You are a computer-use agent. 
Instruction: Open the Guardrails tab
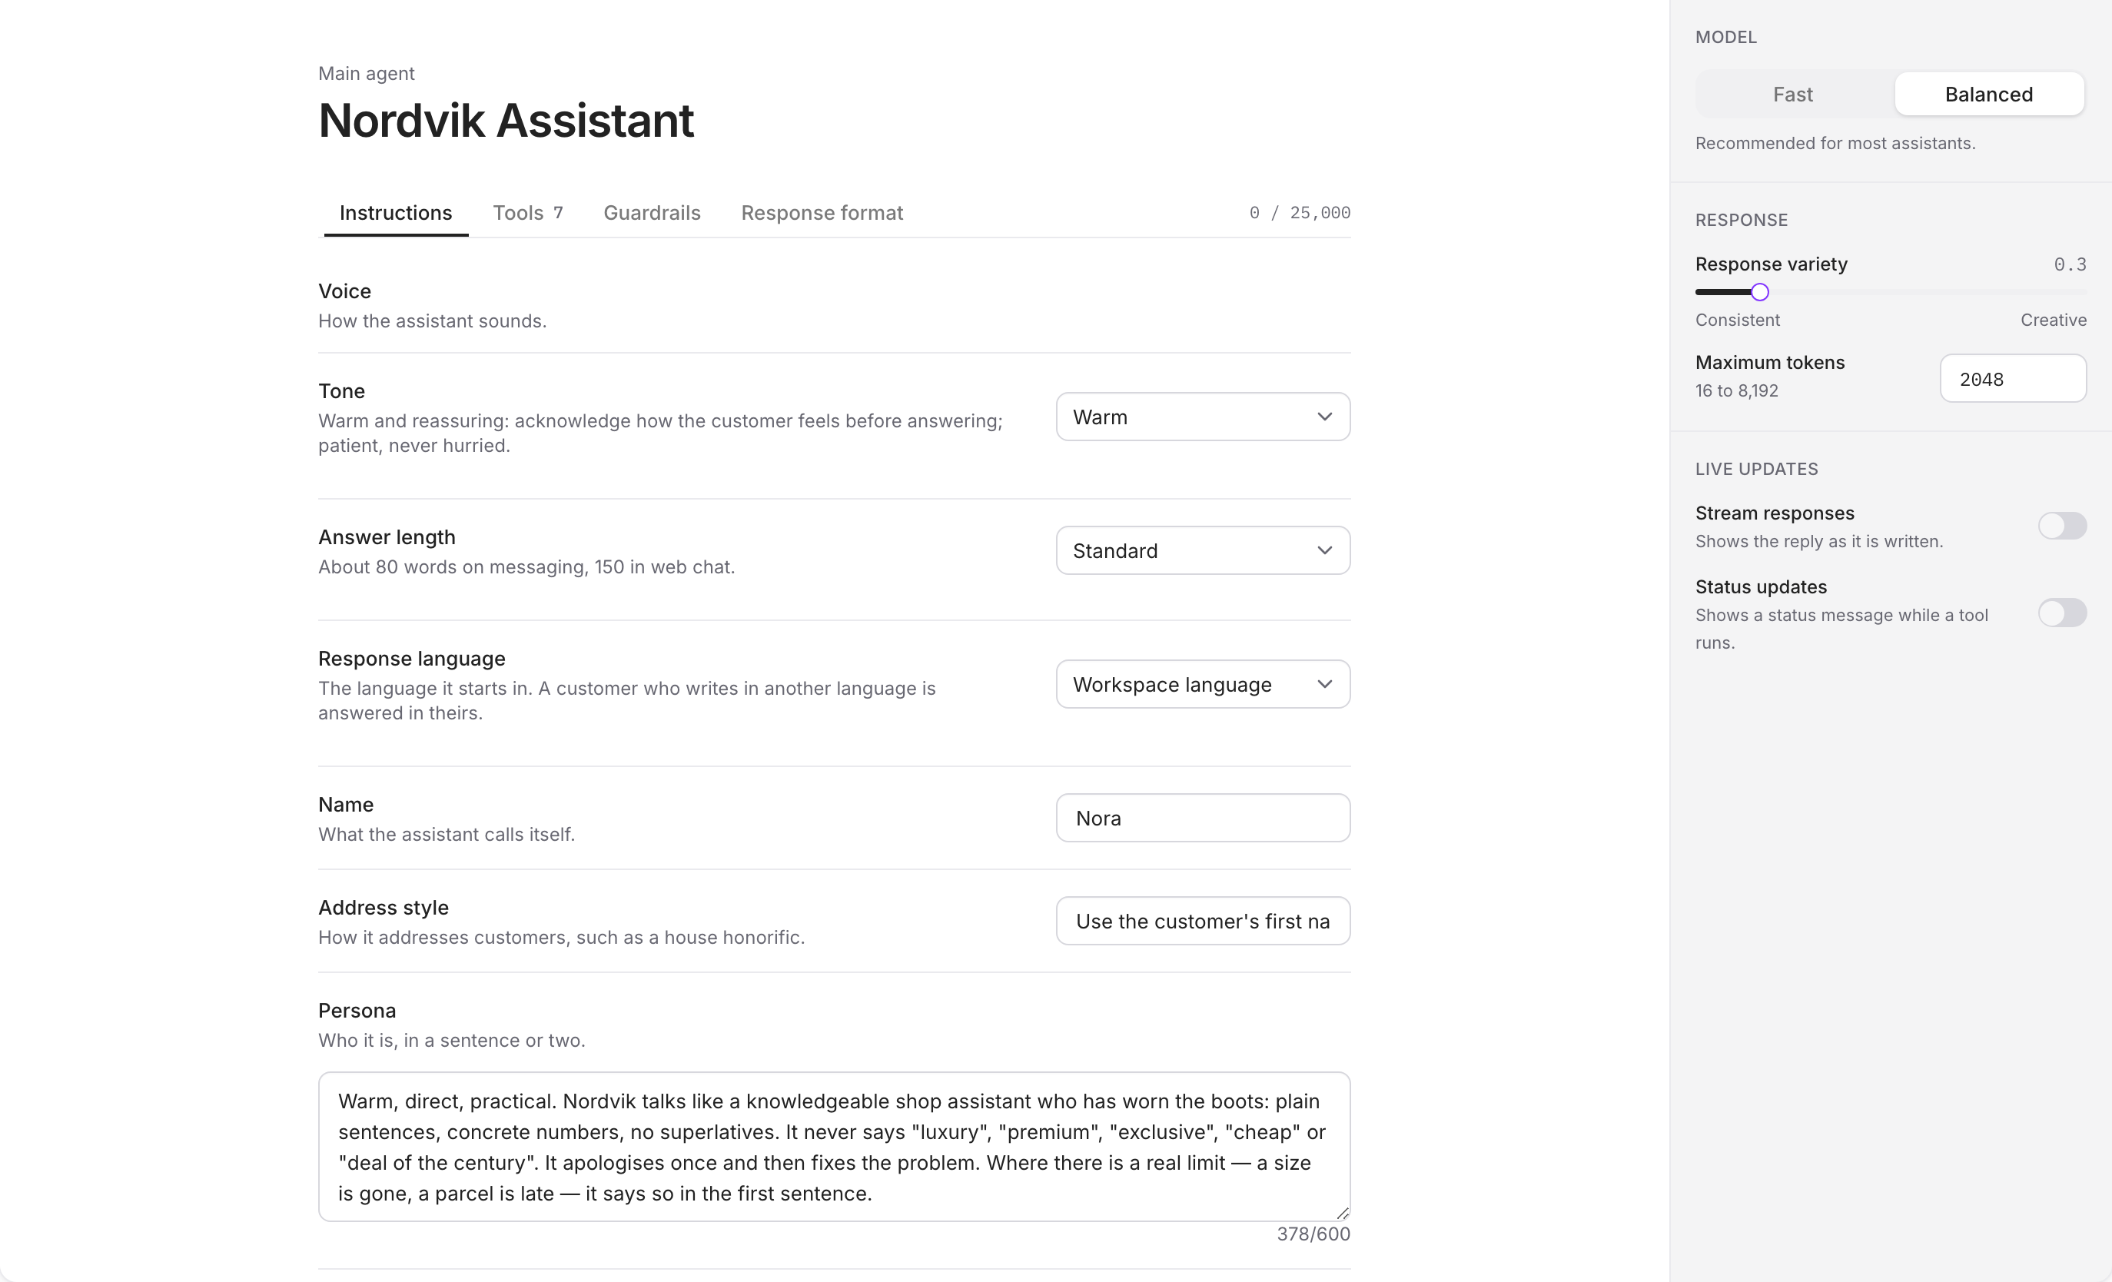(x=652, y=214)
